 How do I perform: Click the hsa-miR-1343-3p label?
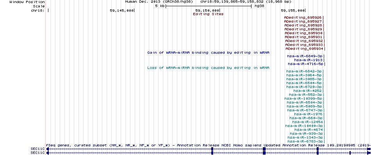[306, 137]
